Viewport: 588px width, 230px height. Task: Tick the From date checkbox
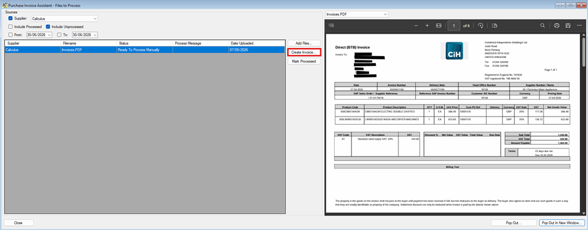pos(11,35)
